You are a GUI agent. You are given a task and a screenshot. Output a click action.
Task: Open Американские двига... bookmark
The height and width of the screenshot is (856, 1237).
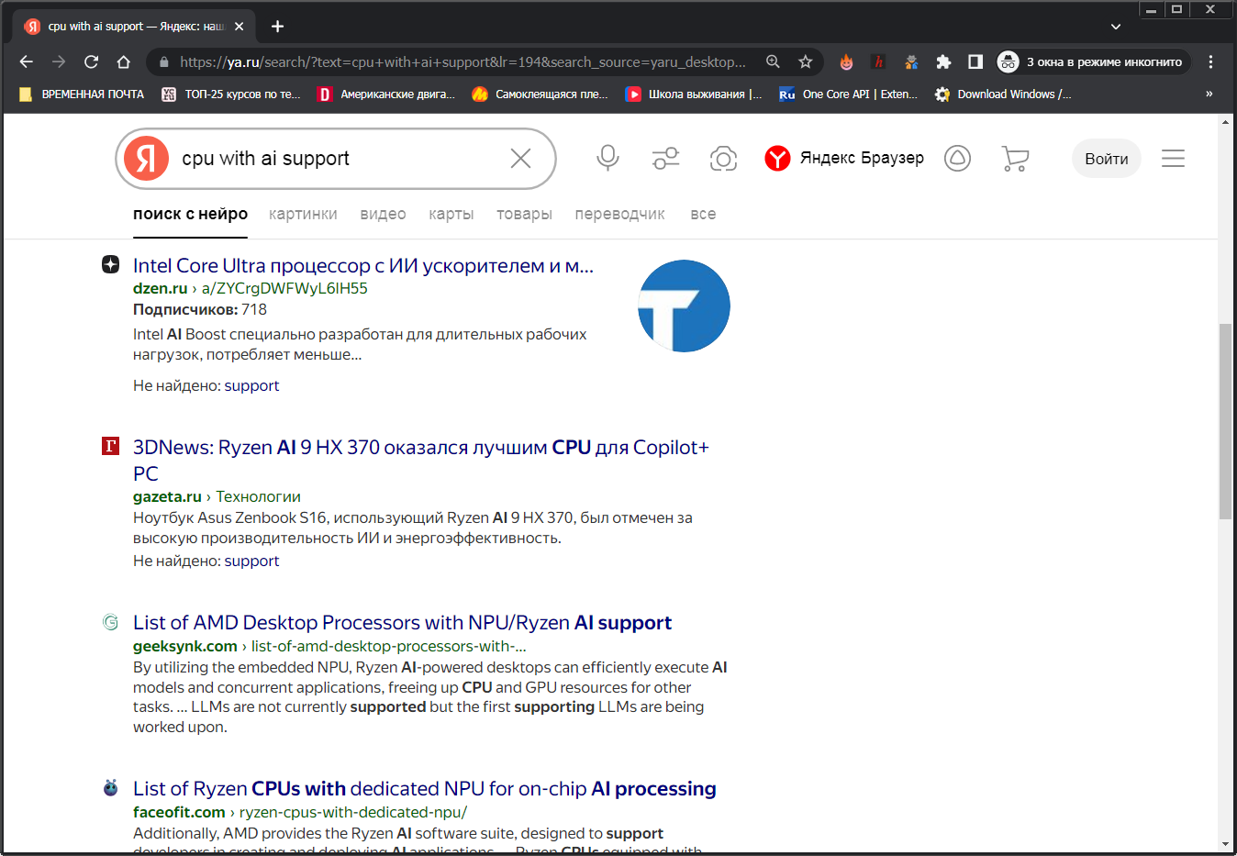click(x=386, y=94)
